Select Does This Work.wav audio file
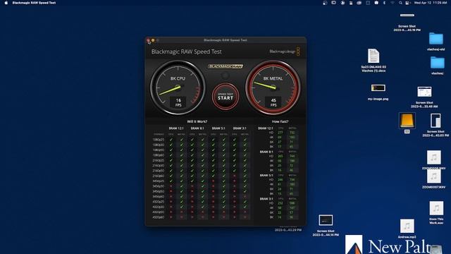 [436, 212]
